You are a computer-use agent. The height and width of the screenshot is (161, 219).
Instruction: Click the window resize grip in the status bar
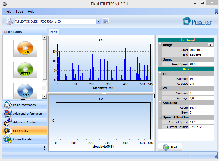215,156
